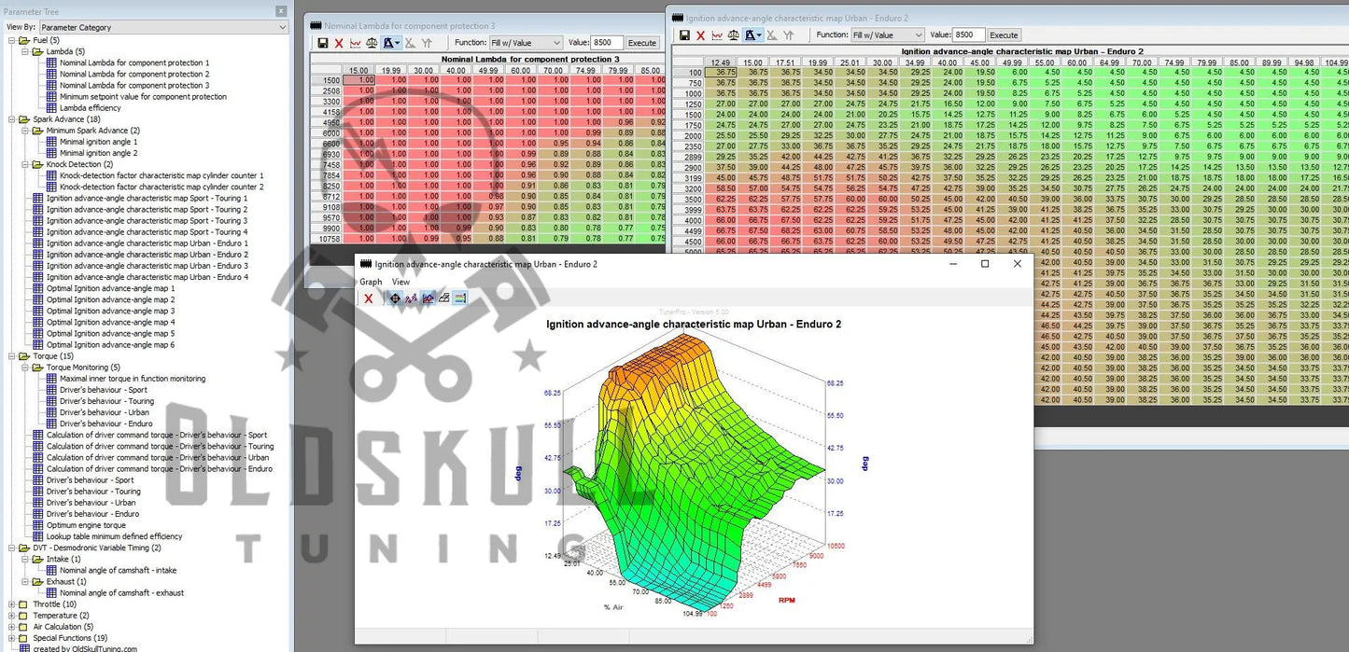1349x652 pixels.
Task: Click the wireframe surface icon in graph toolbar
Action: click(x=443, y=298)
